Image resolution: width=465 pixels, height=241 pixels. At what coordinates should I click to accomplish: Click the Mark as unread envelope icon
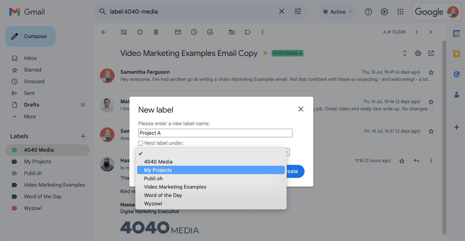coord(178,32)
